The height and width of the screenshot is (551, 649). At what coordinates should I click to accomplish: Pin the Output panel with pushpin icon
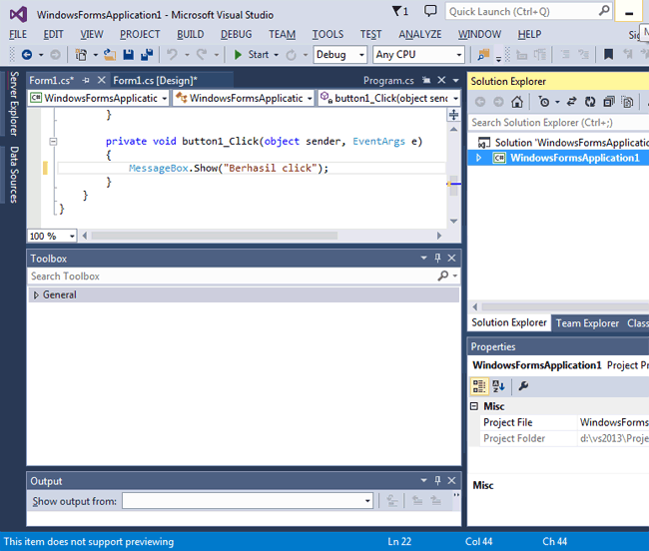[x=438, y=481]
